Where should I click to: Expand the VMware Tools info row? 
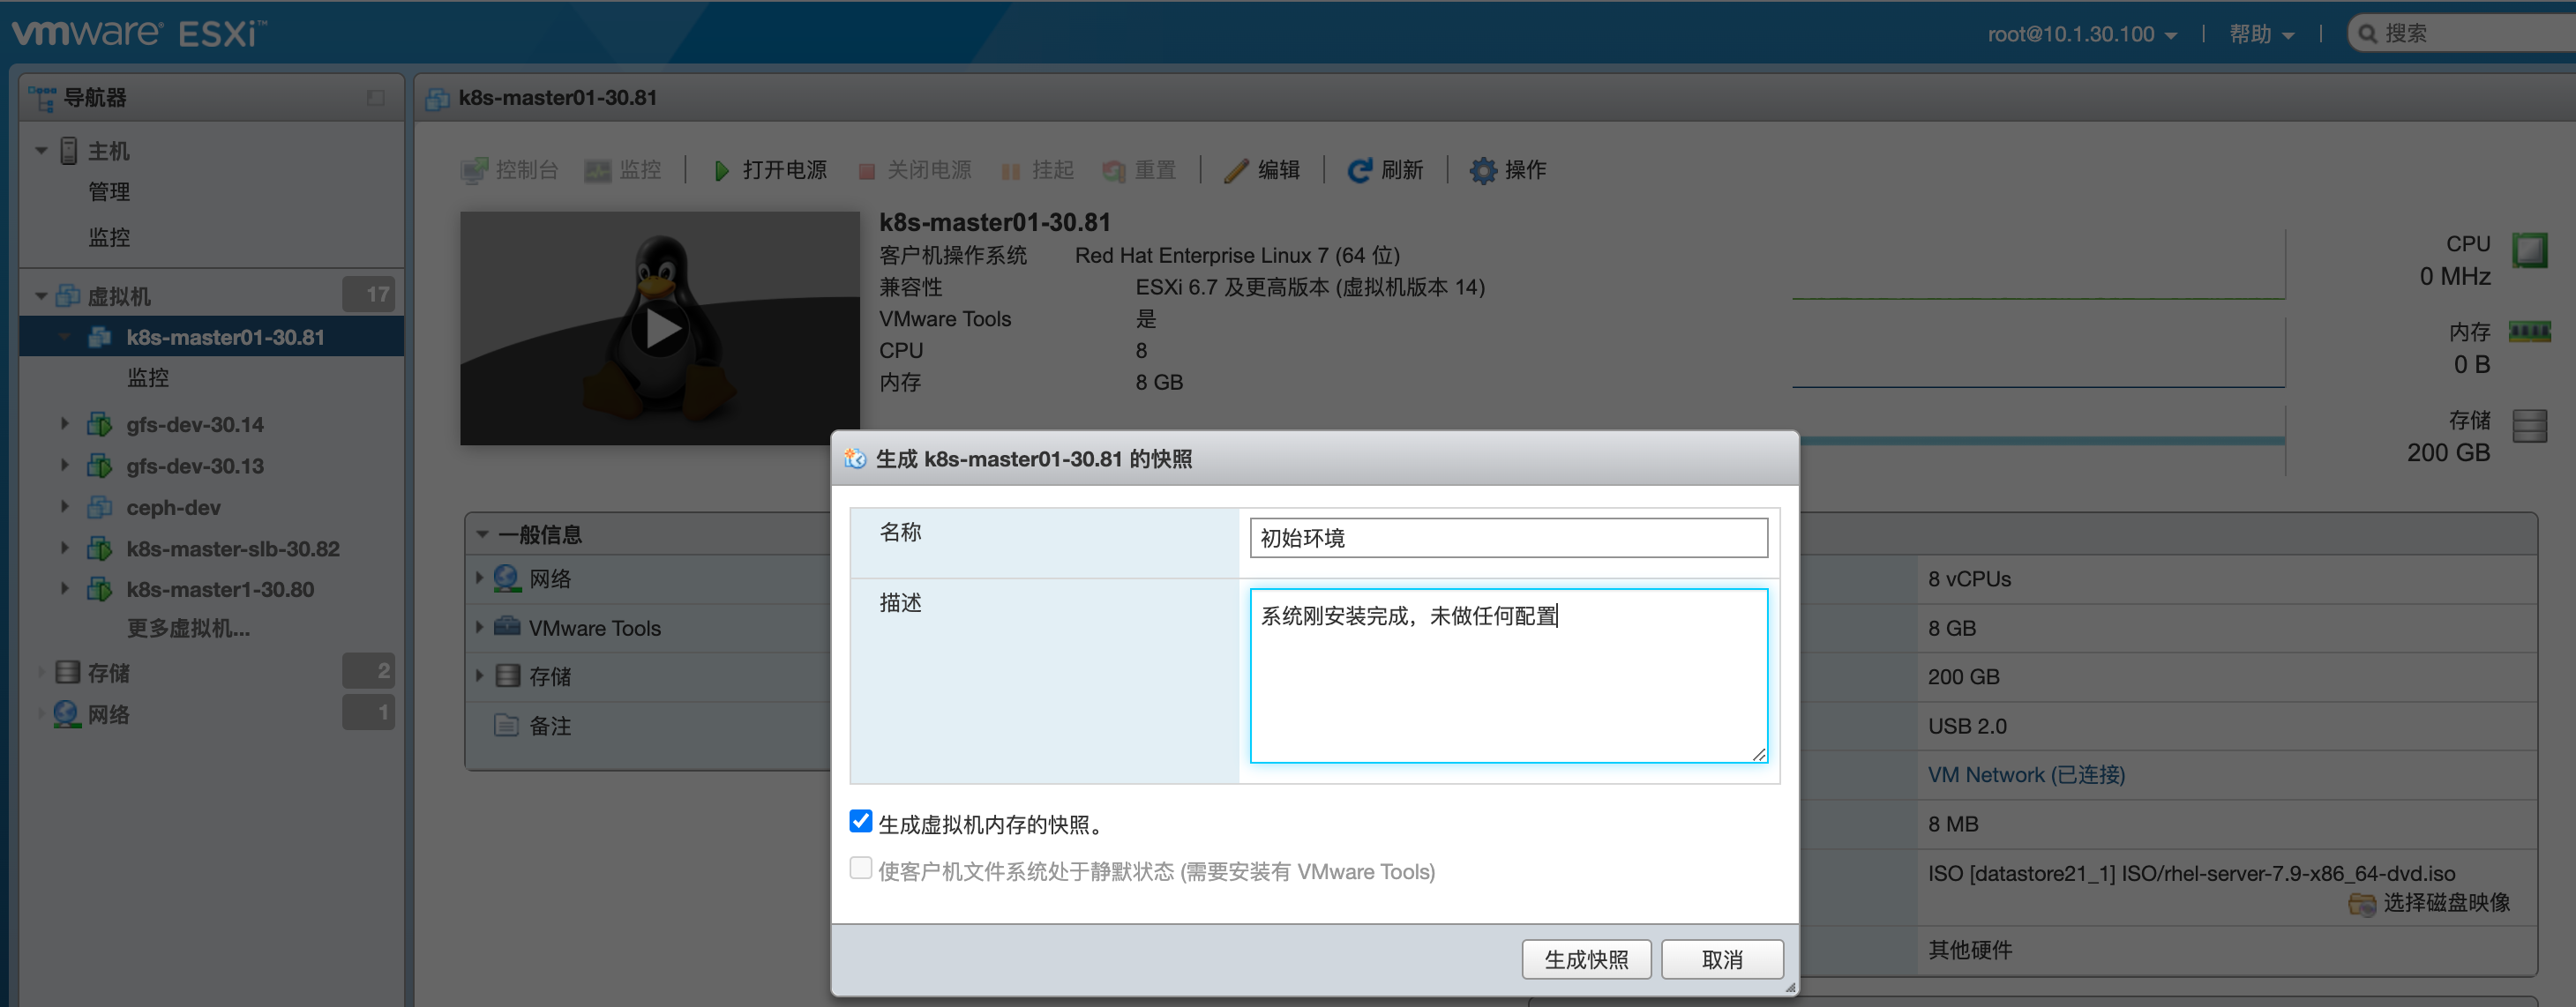pyautogui.click(x=479, y=627)
